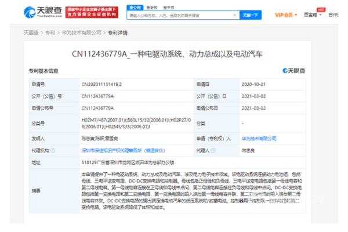
Task: Click the agent name in 代理人 row
Action: click(x=248, y=151)
